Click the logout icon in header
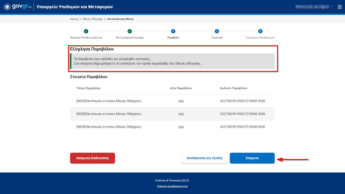The width and height of the screenshot is (345, 194). tap(339, 7)
